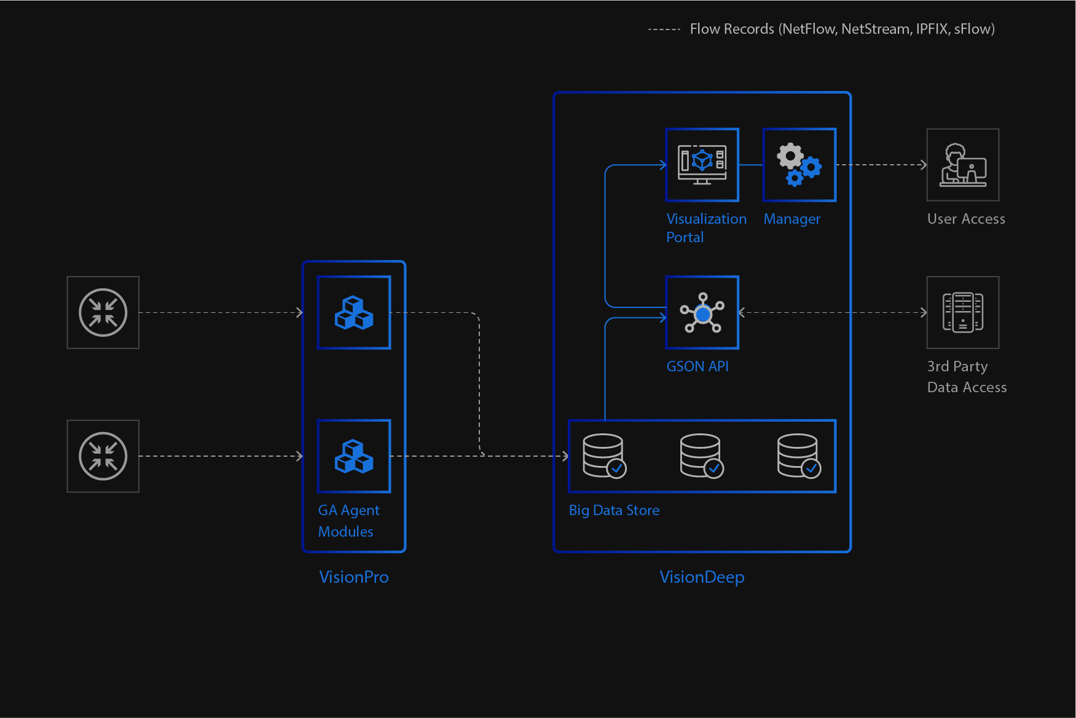Click the User Access person icon
The width and height of the screenshot is (1076, 718).
pyautogui.click(x=963, y=165)
